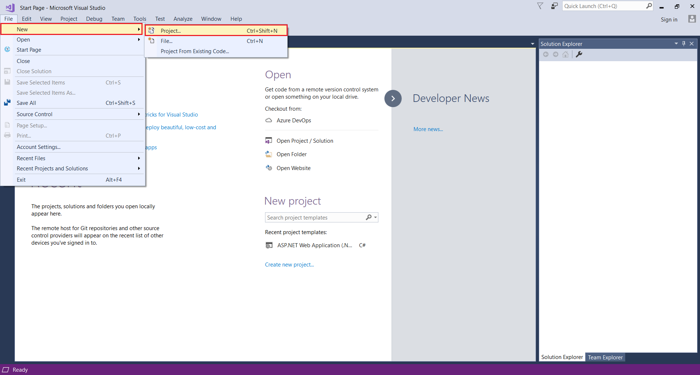
Task: Choose Exit in the File menu
Action: pos(73,179)
